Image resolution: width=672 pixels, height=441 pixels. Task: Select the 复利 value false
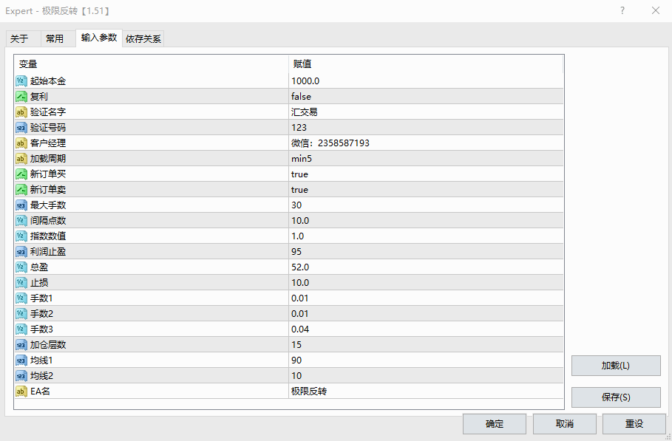coord(302,97)
